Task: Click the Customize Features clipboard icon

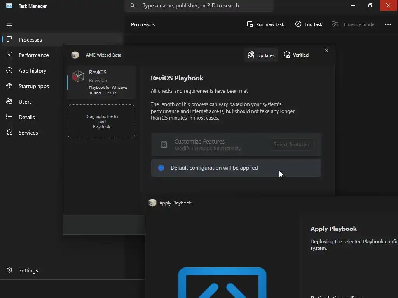Action: (x=164, y=144)
